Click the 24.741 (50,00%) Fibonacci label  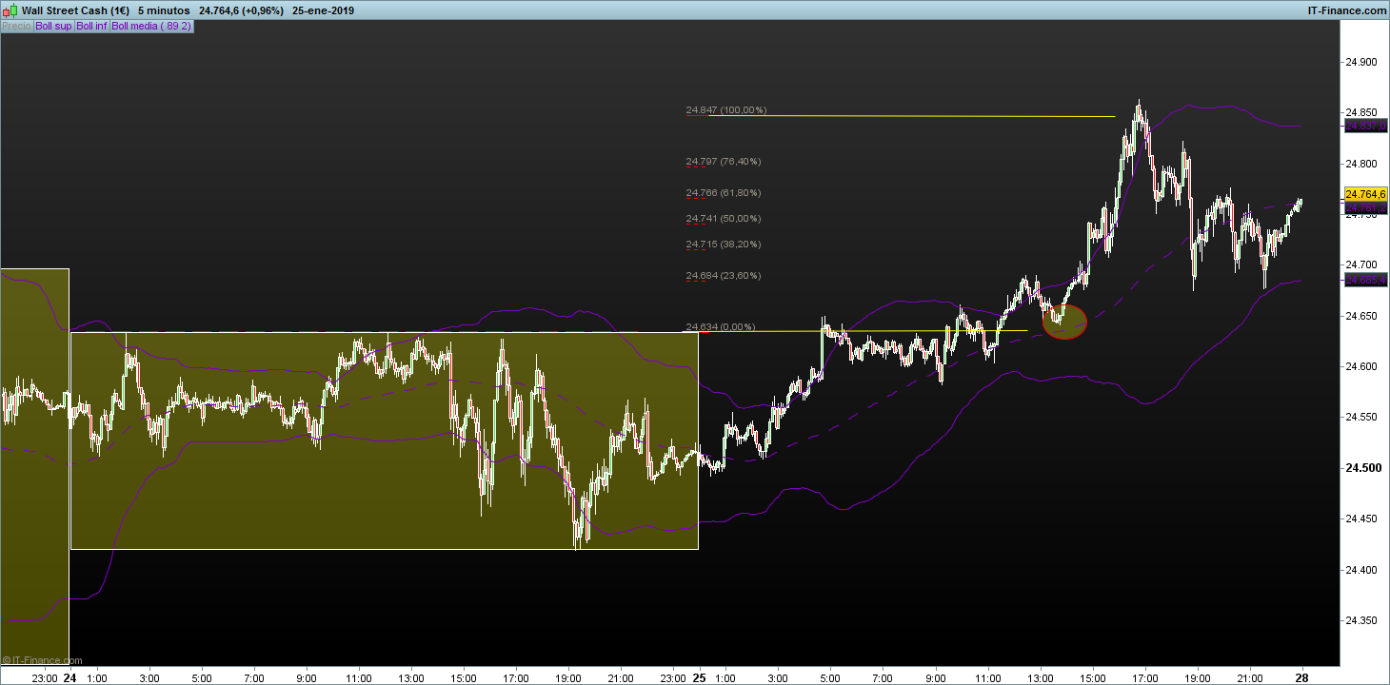coord(723,219)
